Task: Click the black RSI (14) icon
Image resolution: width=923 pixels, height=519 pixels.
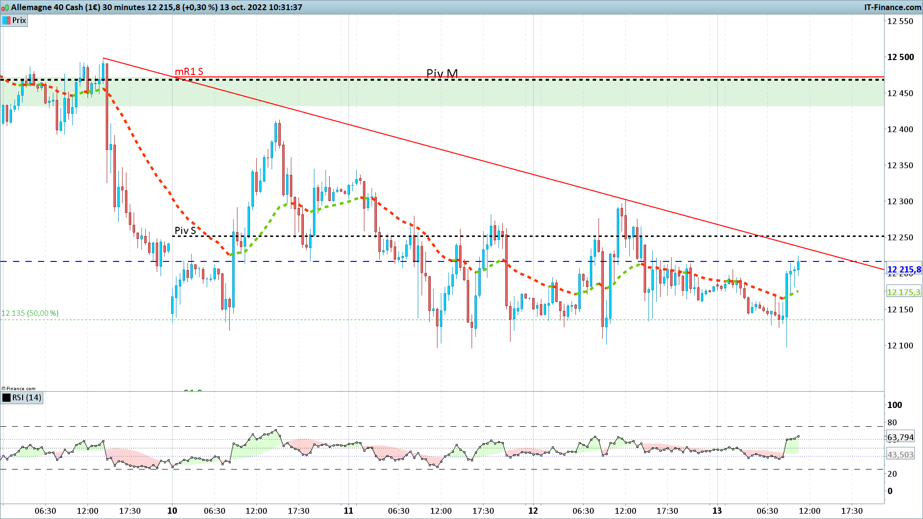Action: pos(6,398)
